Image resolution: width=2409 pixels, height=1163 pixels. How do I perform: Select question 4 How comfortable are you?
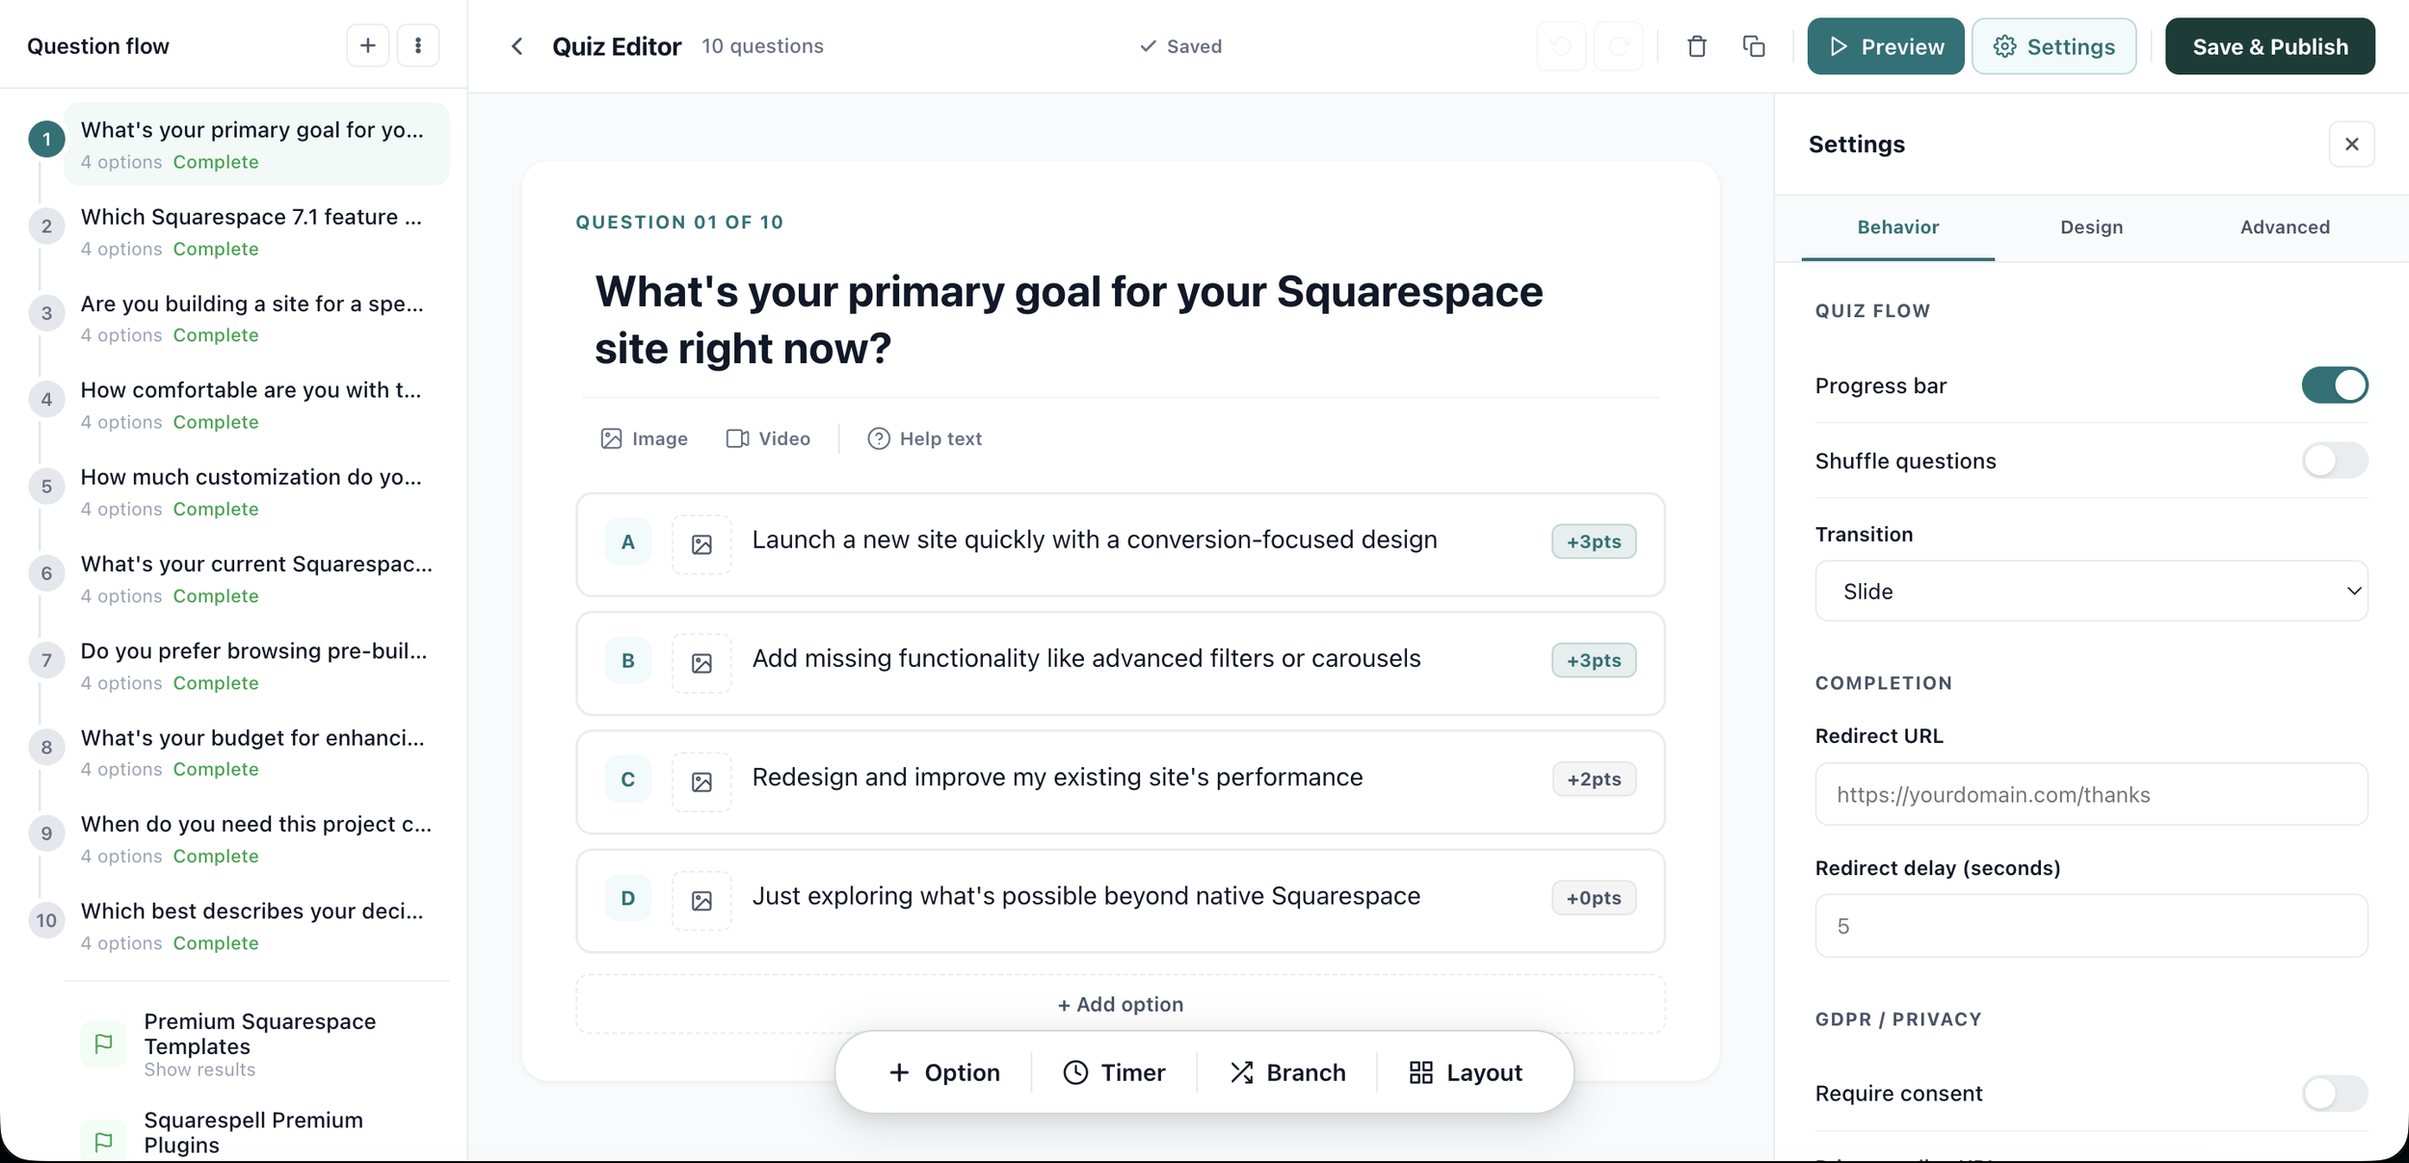256,405
